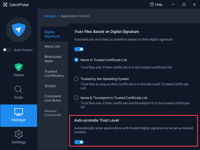Turn off Auto-promote Trust Level toggle
The width and height of the screenshot is (200, 150).
(79, 142)
